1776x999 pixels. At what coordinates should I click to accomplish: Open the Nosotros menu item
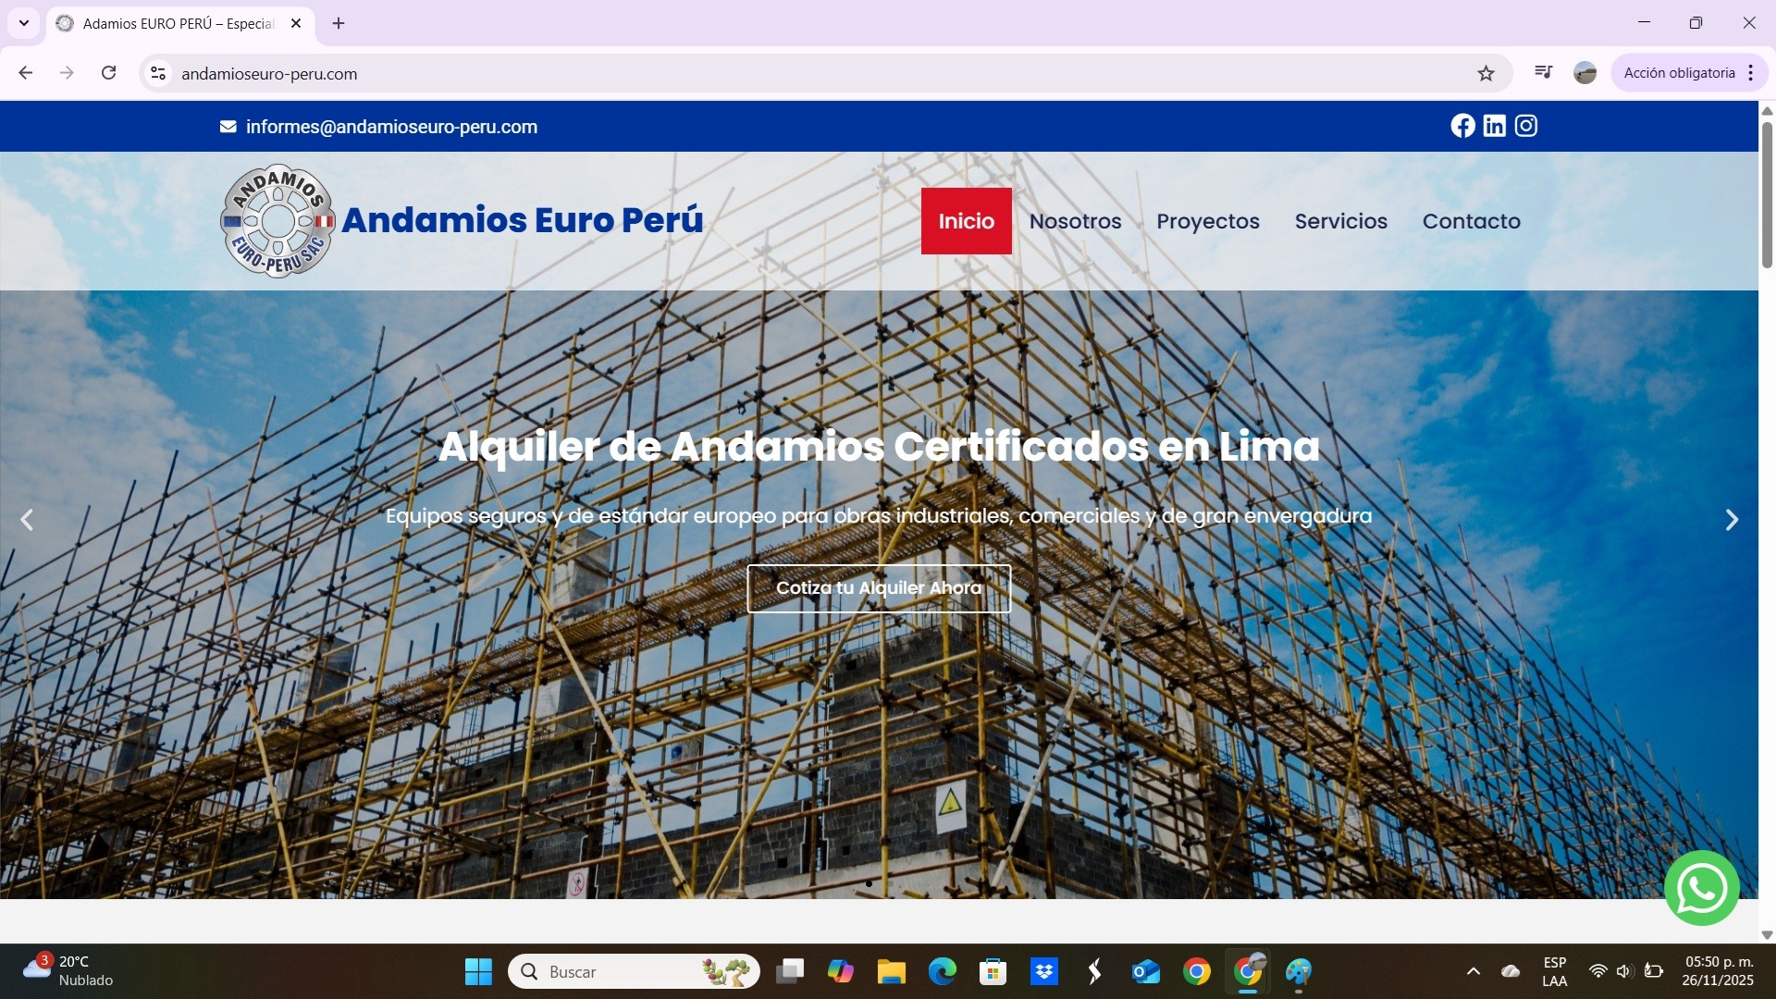click(1075, 221)
